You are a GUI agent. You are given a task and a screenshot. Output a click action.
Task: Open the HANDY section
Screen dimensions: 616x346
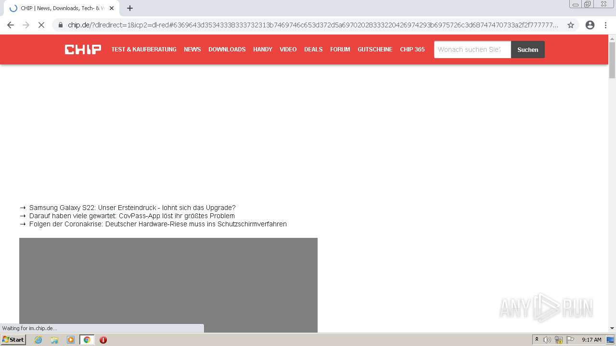pos(263,49)
